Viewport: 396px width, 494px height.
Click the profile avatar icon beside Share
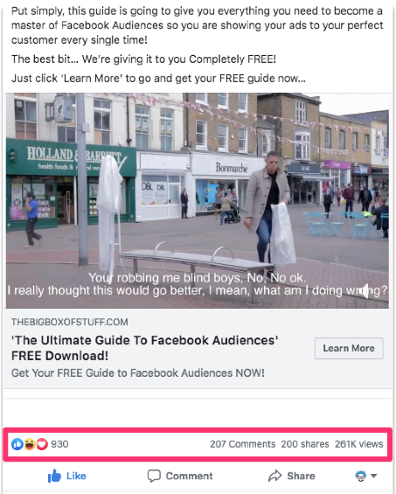pos(360,476)
